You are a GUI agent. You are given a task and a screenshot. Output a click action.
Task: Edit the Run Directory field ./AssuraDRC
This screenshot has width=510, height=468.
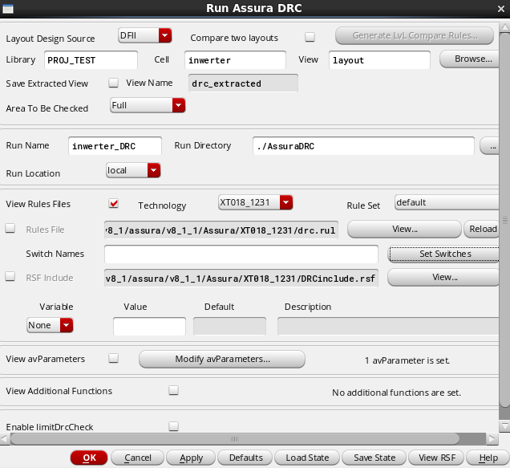363,146
